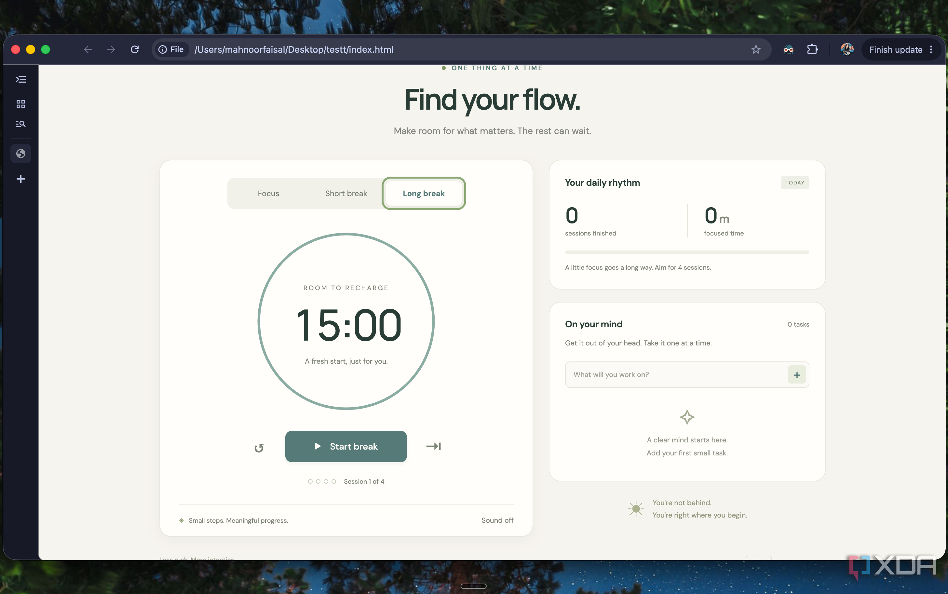Go forward with the browser forward arrow
This screenshot has width=948, height=594.
pyautogui.click(x=111, y=49)
